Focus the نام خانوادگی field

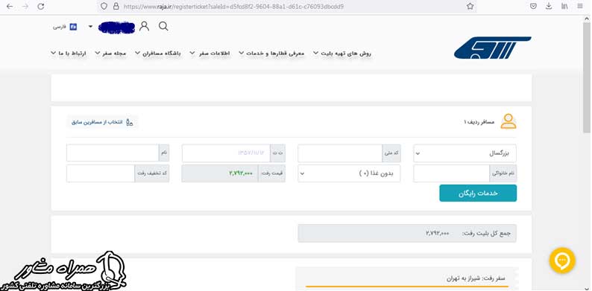click(452, 173)
